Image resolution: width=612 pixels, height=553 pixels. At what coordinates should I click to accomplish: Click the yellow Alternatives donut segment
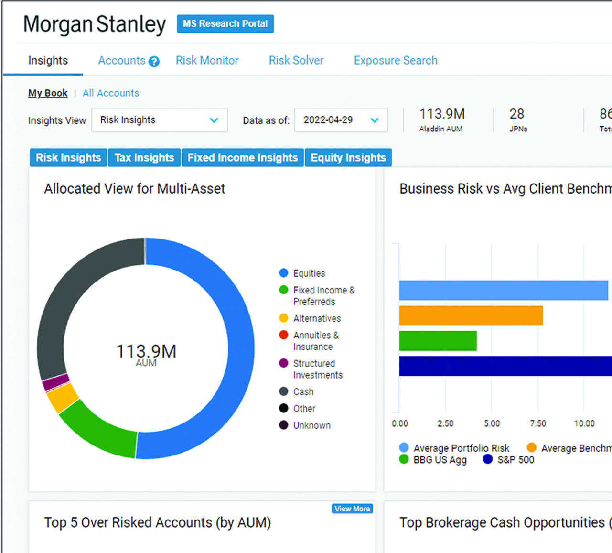click(x=62, y=398)
